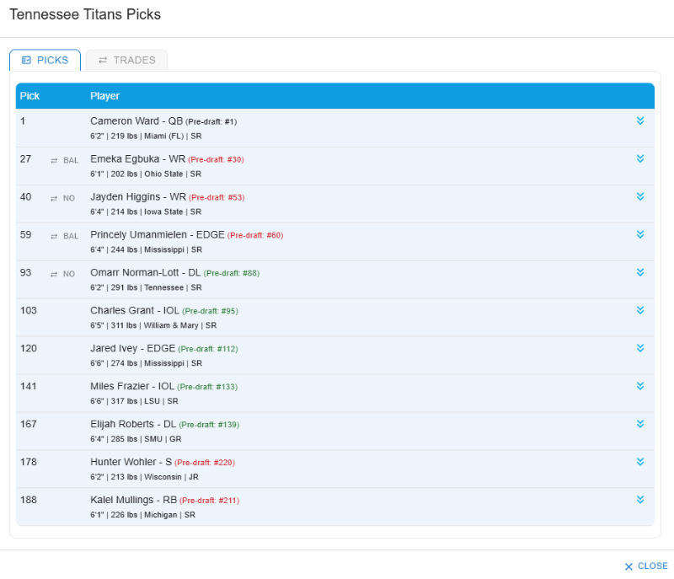The height and width of the screenshot is (579, 674).
Task: Open Charles Grant details with the chevron
Action: (640, 310)
